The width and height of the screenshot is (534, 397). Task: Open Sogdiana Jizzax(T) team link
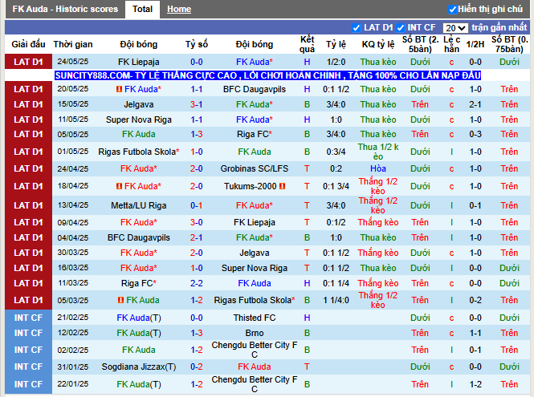point(139,367)
